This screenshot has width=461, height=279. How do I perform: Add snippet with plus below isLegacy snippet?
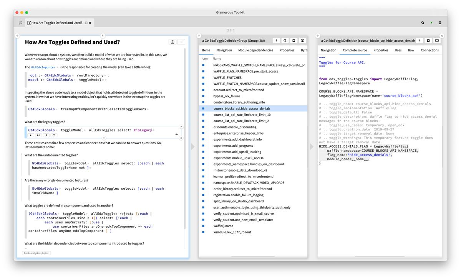pos(104,138)
